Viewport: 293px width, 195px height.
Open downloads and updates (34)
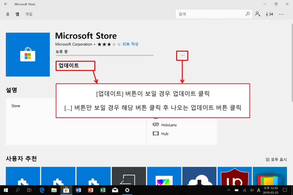click(269, 14)
